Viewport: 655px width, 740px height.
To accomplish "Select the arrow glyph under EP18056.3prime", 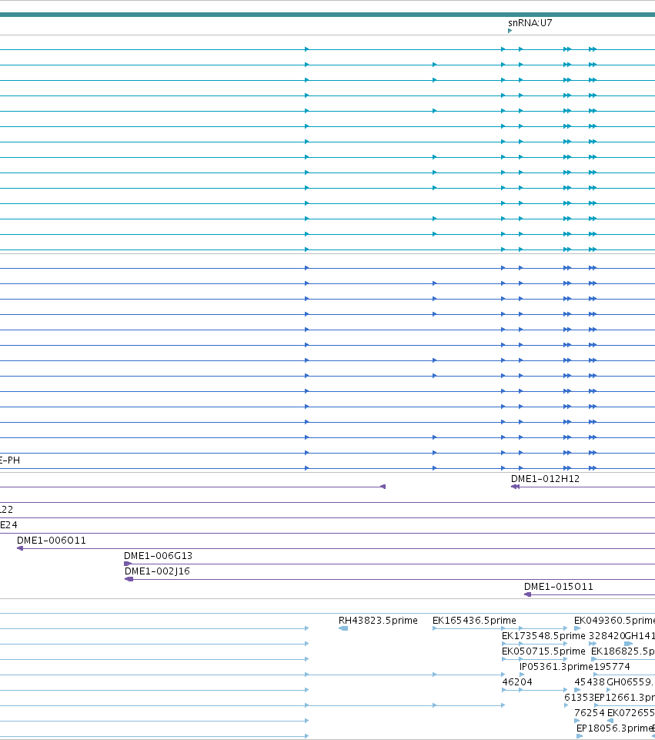I will coord(580,736).
